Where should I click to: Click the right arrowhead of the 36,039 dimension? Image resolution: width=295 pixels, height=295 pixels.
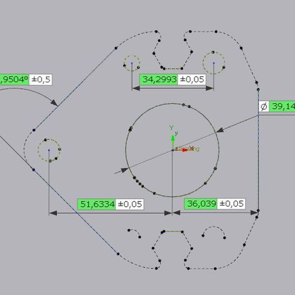point(254,213)
